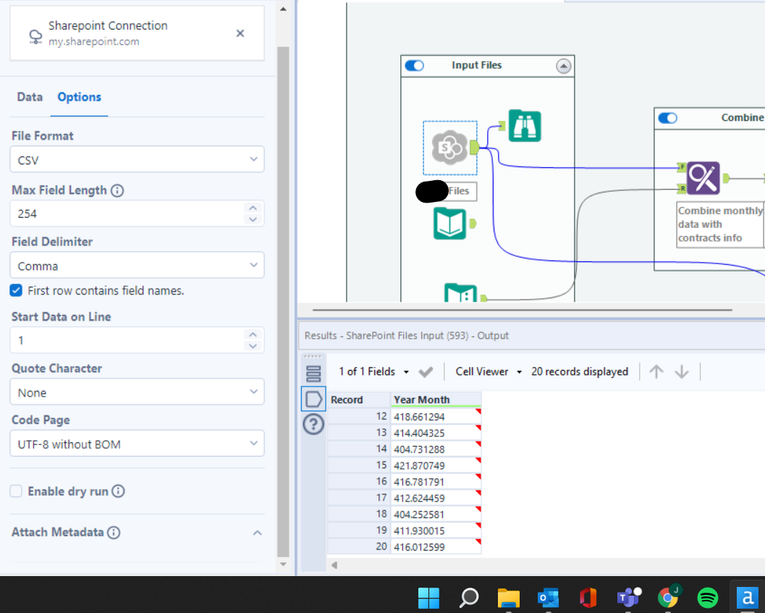765x613 pixels.
Task: Click Max Field Length info icon
Action: click(x=117, y=190)
